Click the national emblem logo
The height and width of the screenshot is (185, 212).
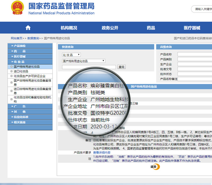click(17, 9)
